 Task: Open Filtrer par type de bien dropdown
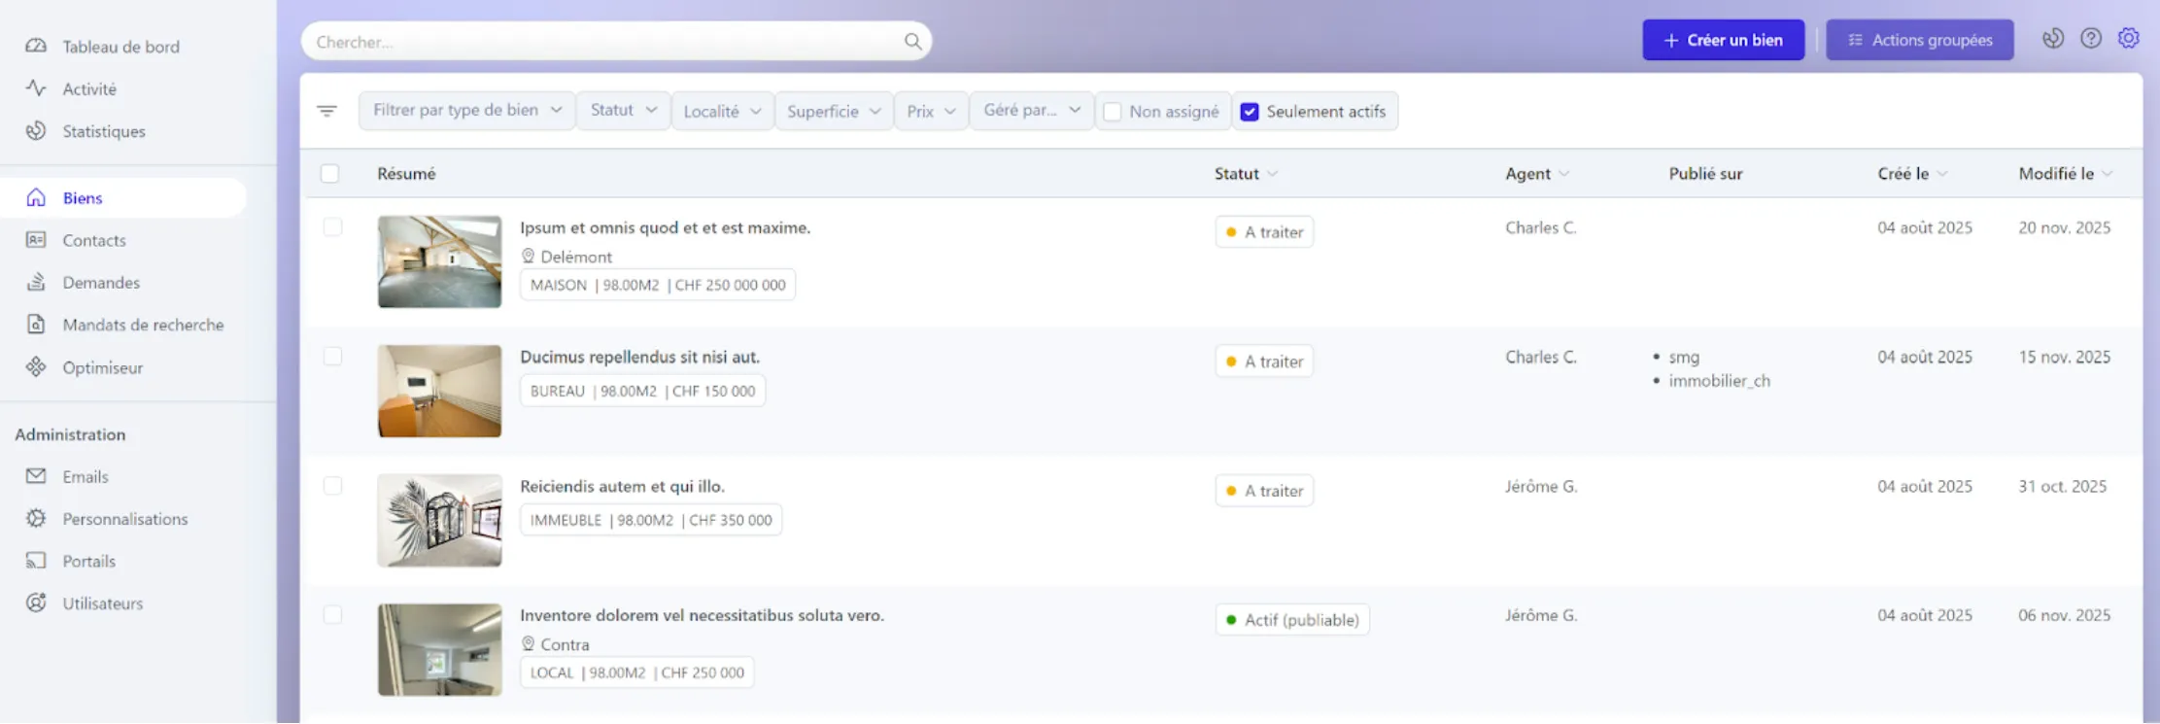(466, 111)
